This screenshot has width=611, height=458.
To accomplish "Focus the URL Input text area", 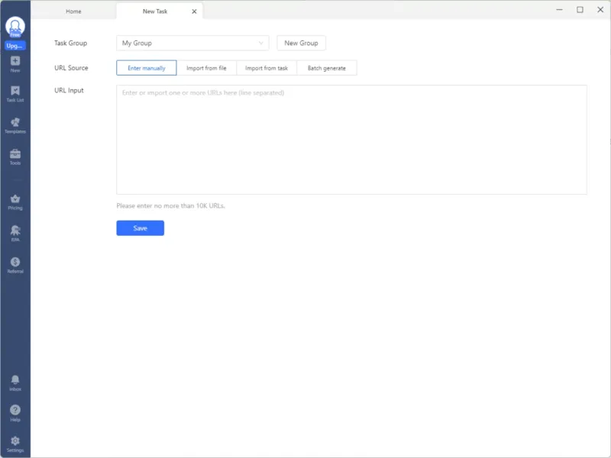I will (x=351, y=140).
